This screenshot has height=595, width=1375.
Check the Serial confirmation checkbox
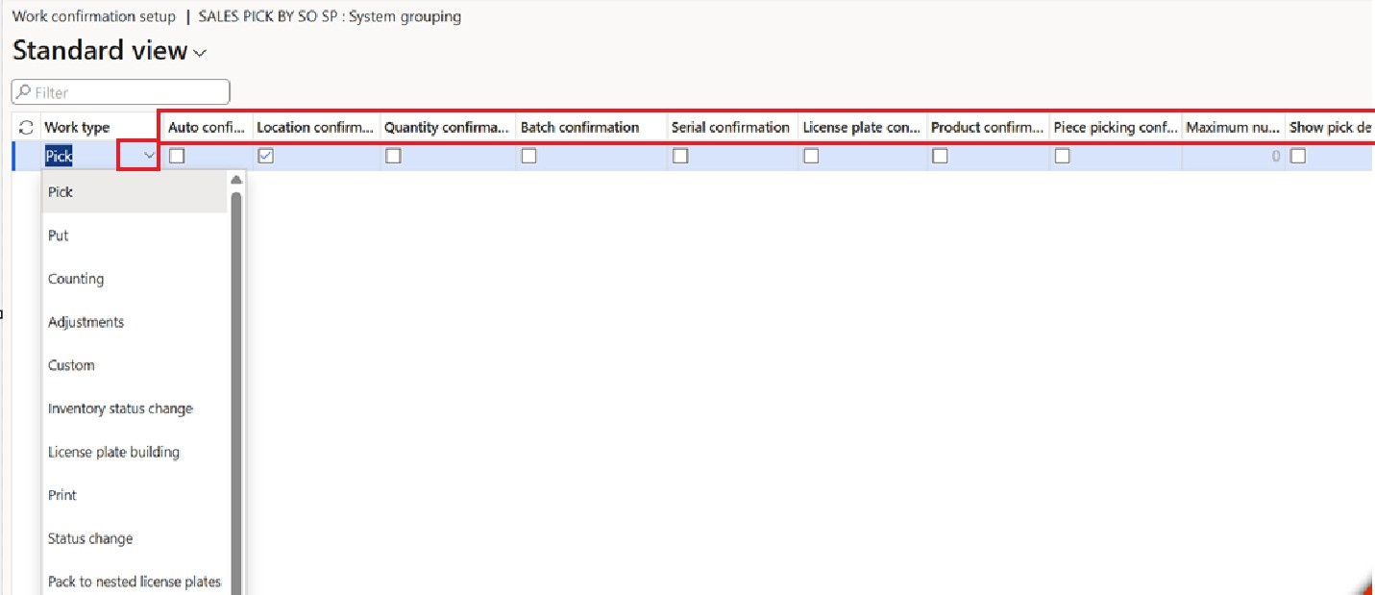[x=680, y=156]
